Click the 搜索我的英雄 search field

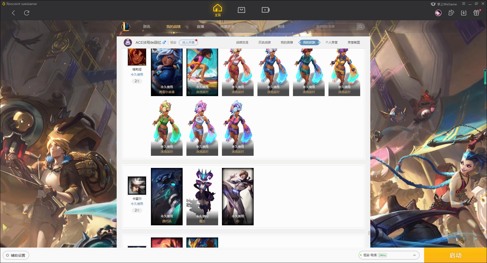pyautogui.click(x=335, y=27)
